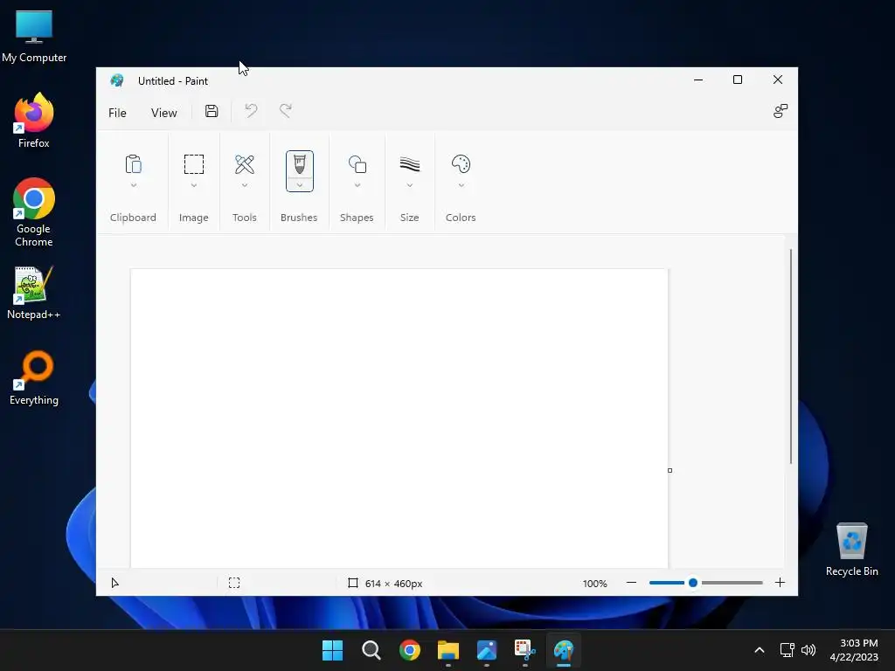Click the Colors group label
The image size is (895, 671).
pos(461,218)
